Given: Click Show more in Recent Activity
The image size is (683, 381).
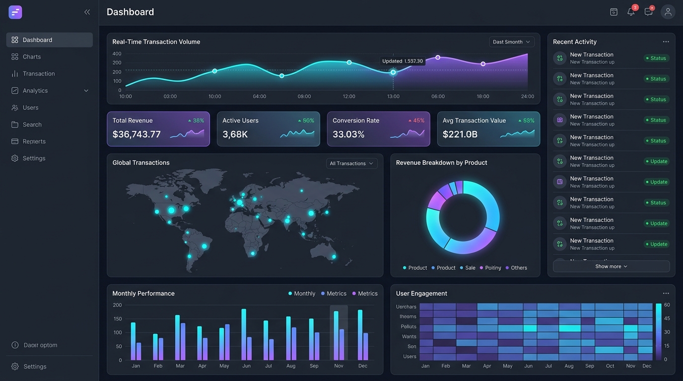Looking at the screenshot, I should pos(611,266).
